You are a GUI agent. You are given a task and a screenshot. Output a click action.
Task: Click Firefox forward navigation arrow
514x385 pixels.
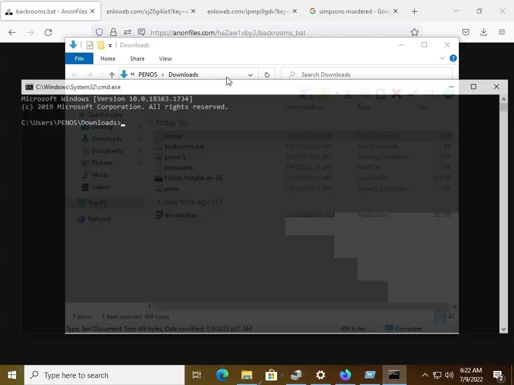coord(30,33)
